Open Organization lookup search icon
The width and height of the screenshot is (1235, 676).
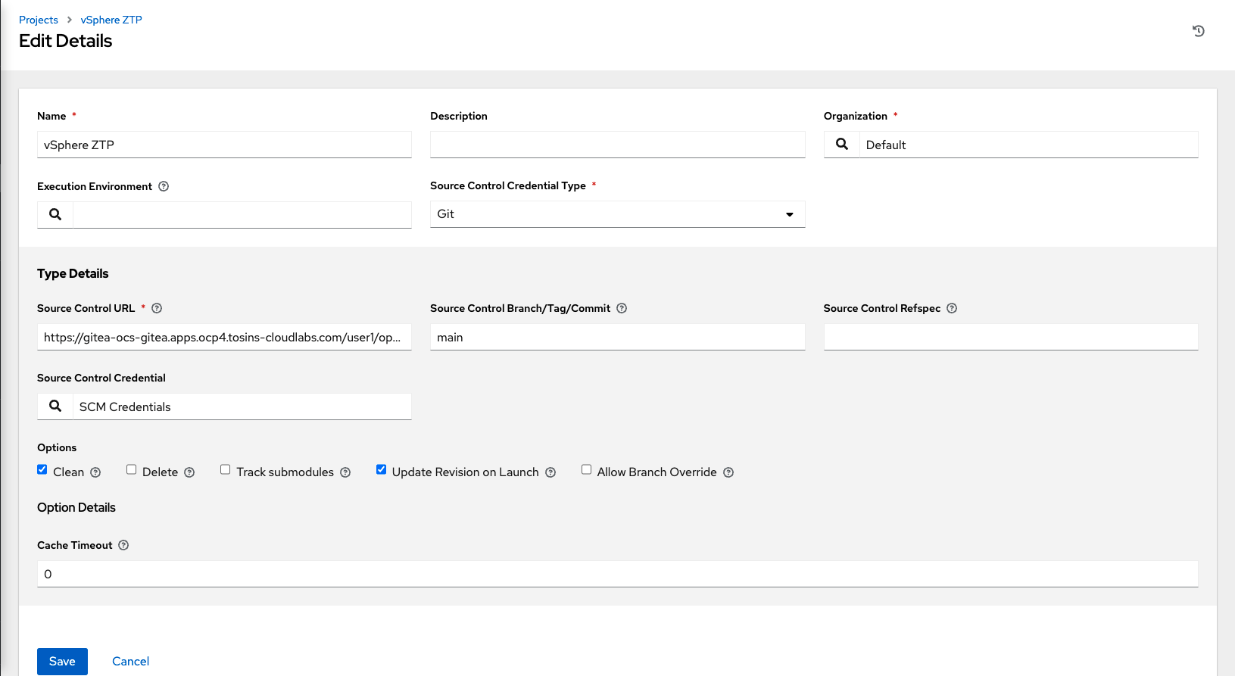(841, 145)
